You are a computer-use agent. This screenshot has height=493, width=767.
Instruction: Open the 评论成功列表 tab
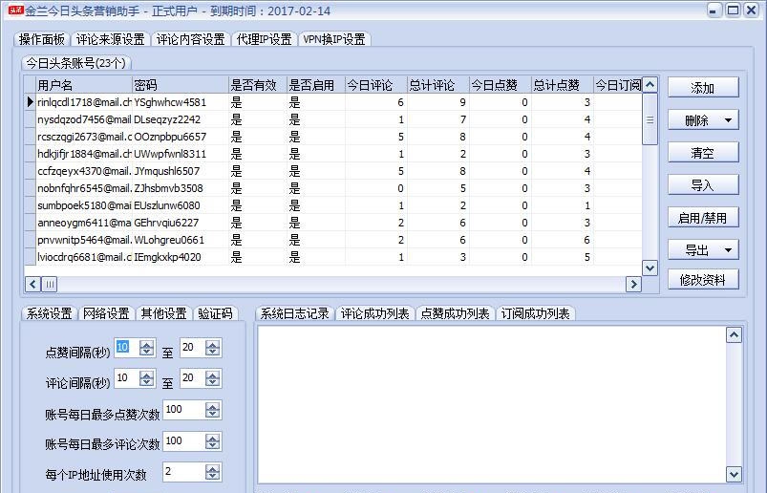[374, 313]
